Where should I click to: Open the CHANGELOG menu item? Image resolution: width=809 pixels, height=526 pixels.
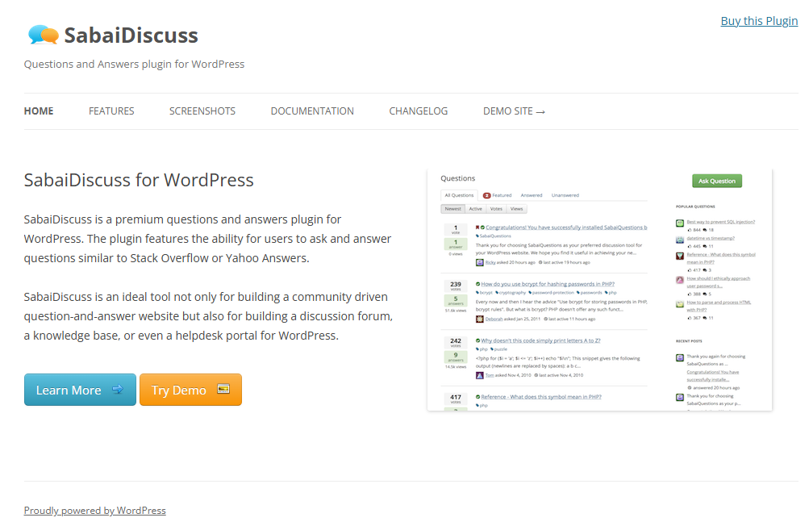click(418, 111)
